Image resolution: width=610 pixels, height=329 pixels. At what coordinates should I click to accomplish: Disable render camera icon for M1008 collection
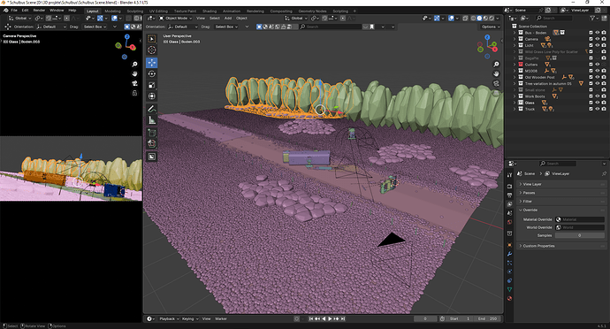[x=604, y=71]
